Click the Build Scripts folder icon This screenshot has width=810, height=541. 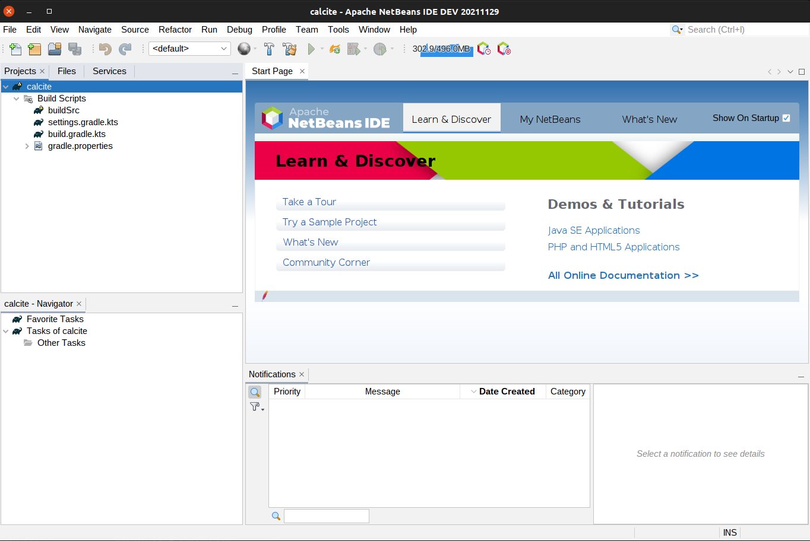click(x=28, y=98)
